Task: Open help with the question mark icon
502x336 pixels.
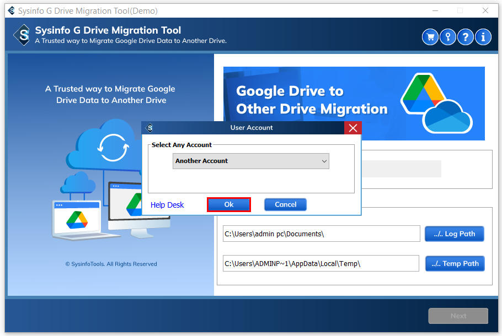Action: tap(466, 37)
